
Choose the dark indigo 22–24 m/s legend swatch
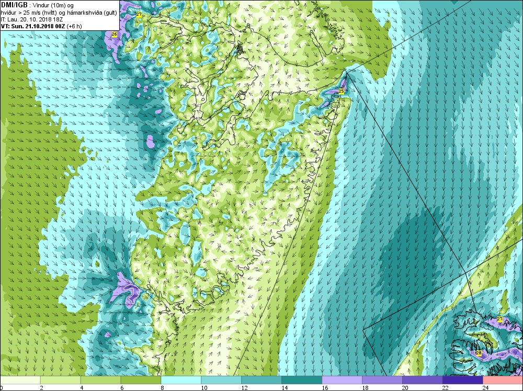tap(463, 381)
